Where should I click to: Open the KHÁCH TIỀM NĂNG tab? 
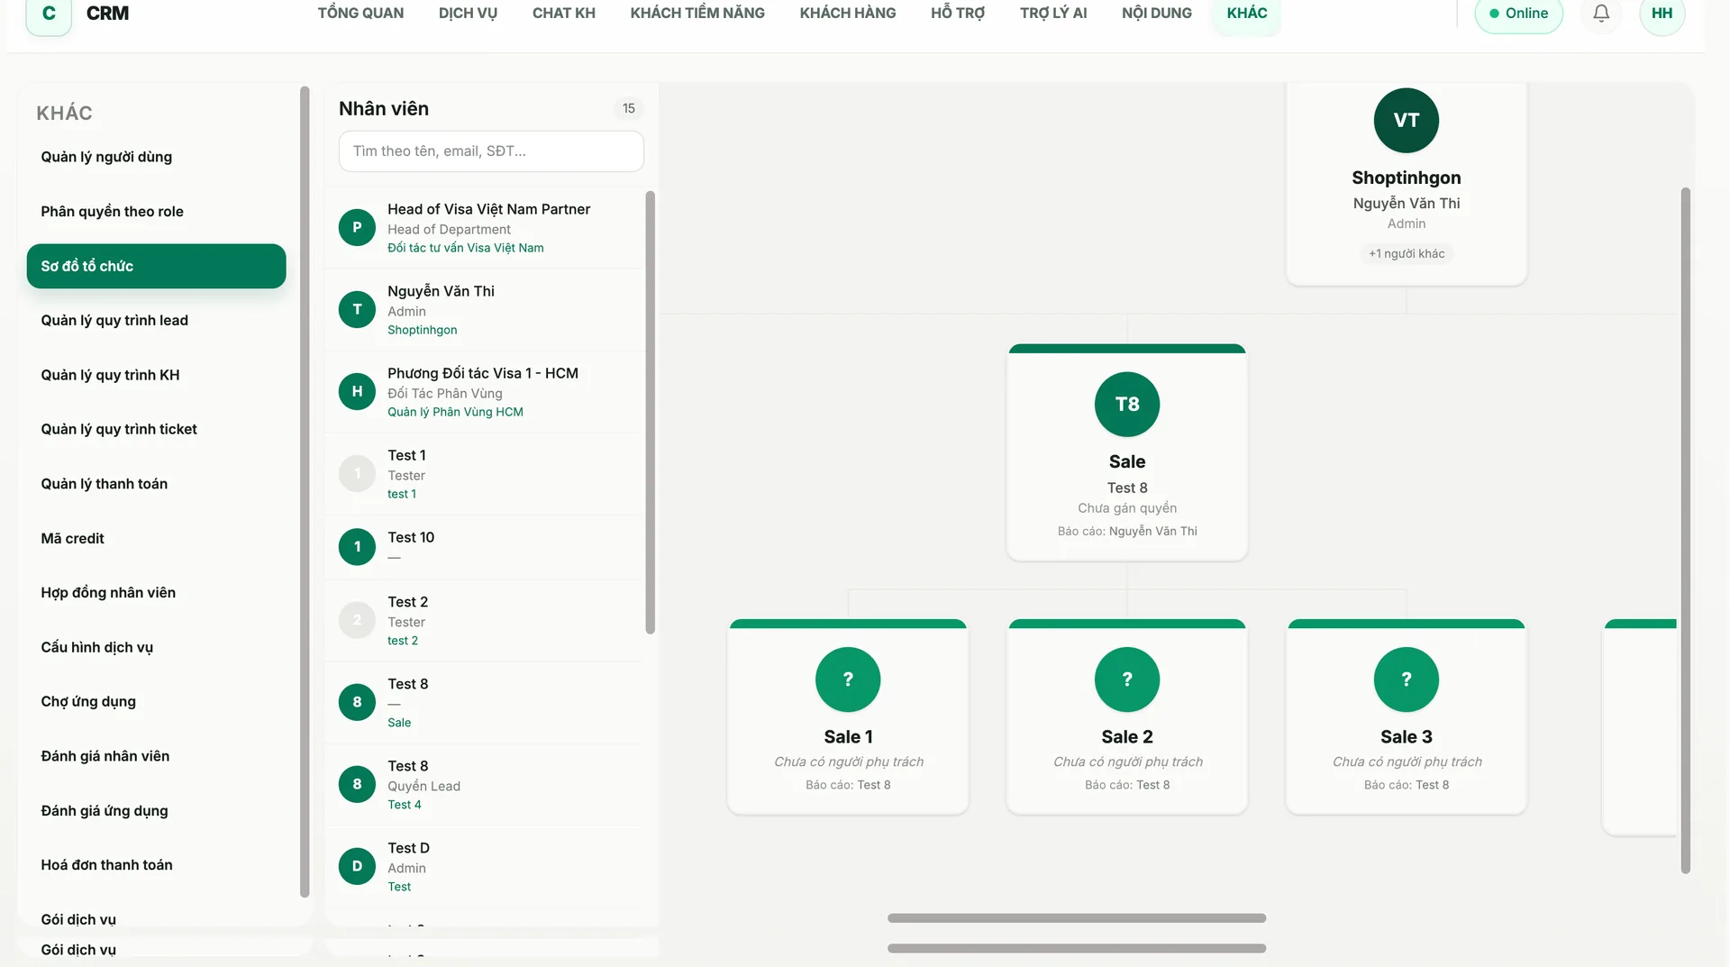(x=697, y=14)
